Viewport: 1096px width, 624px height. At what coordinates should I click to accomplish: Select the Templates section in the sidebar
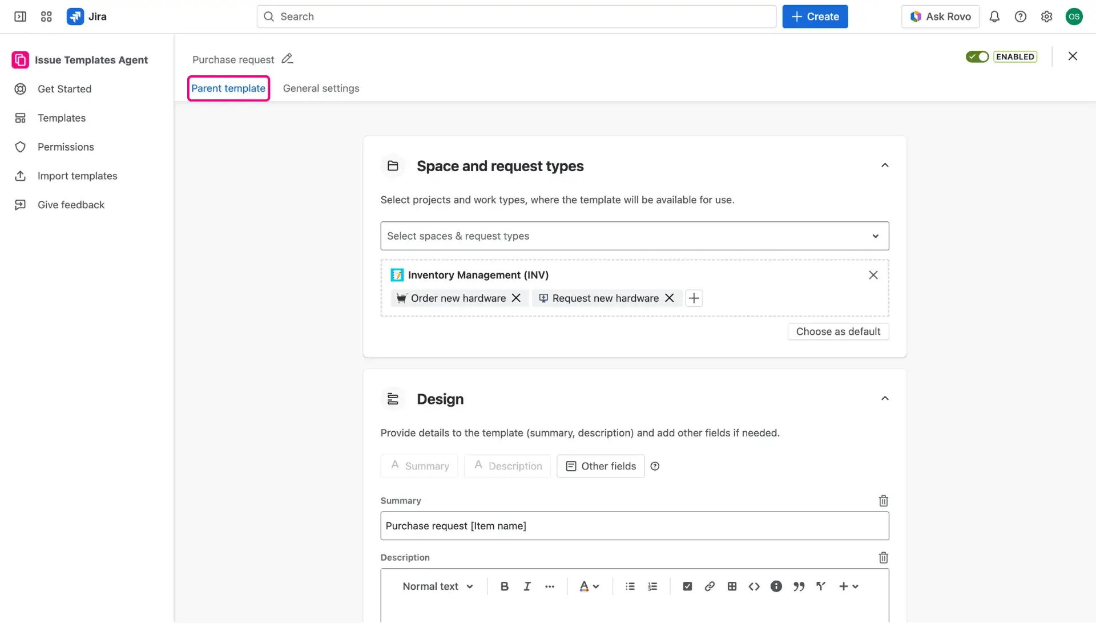(x=61, y=118)
